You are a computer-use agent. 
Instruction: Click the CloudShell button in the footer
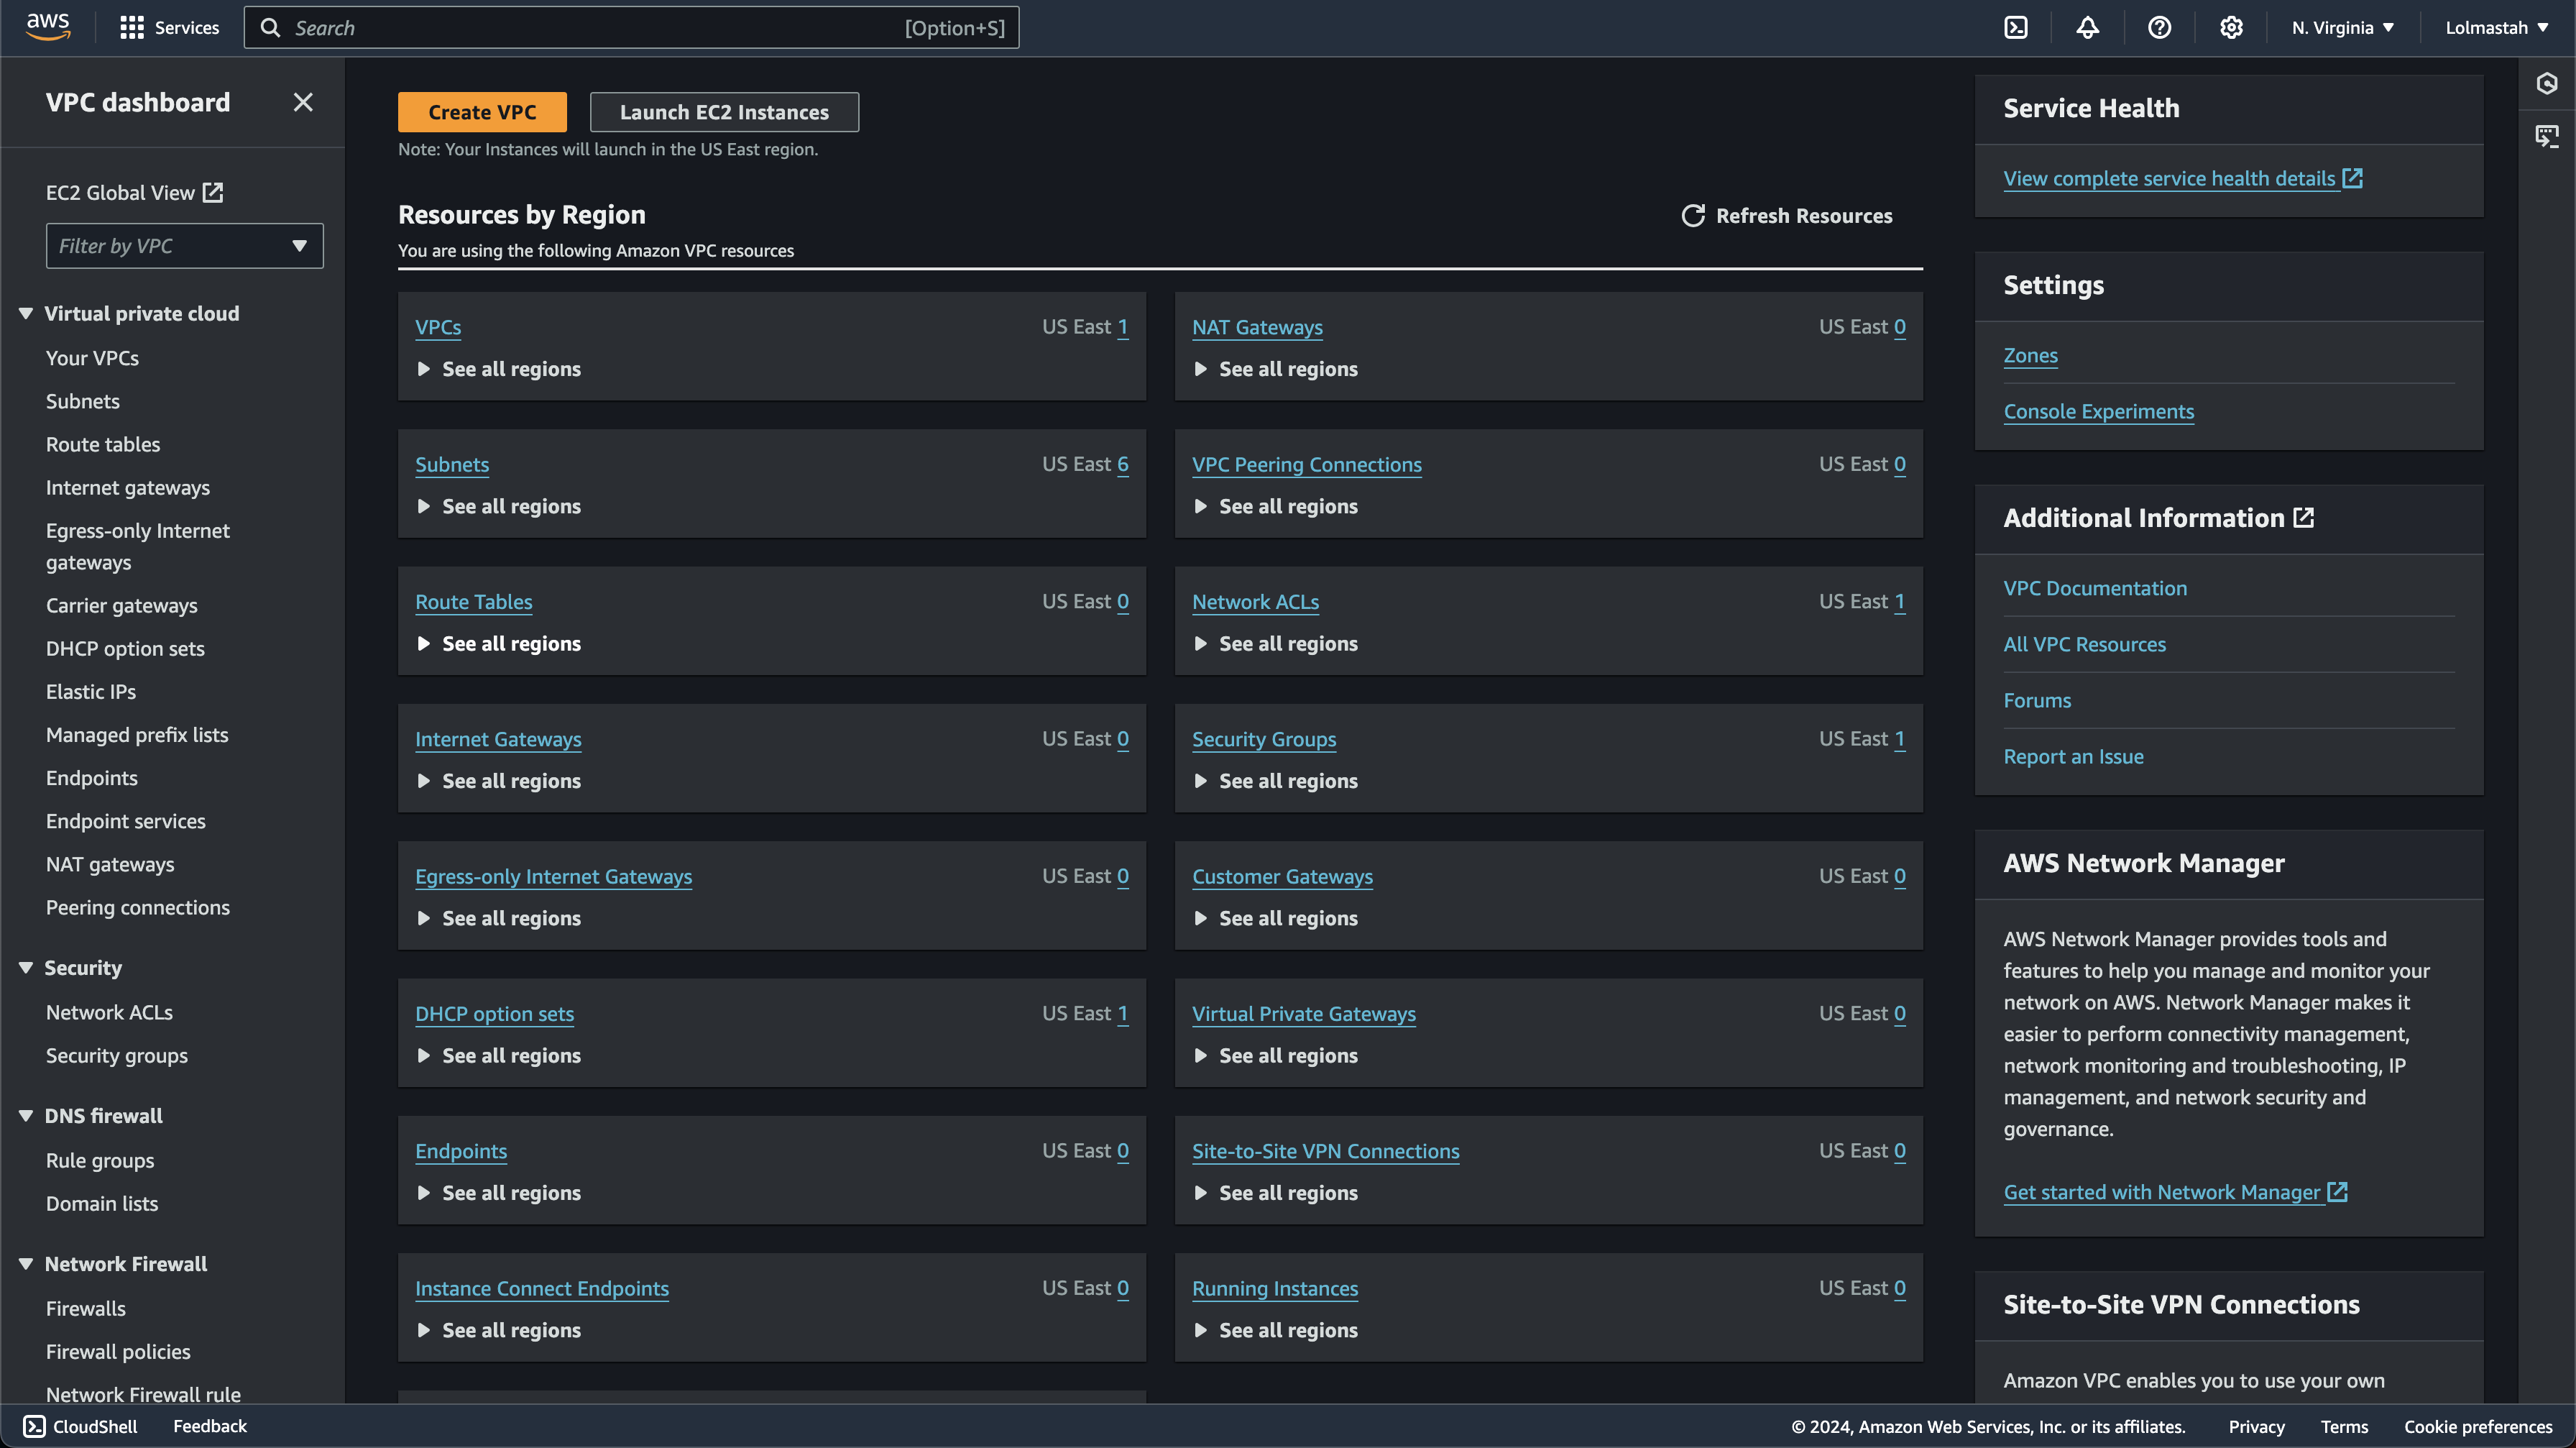coord(80,1426)
